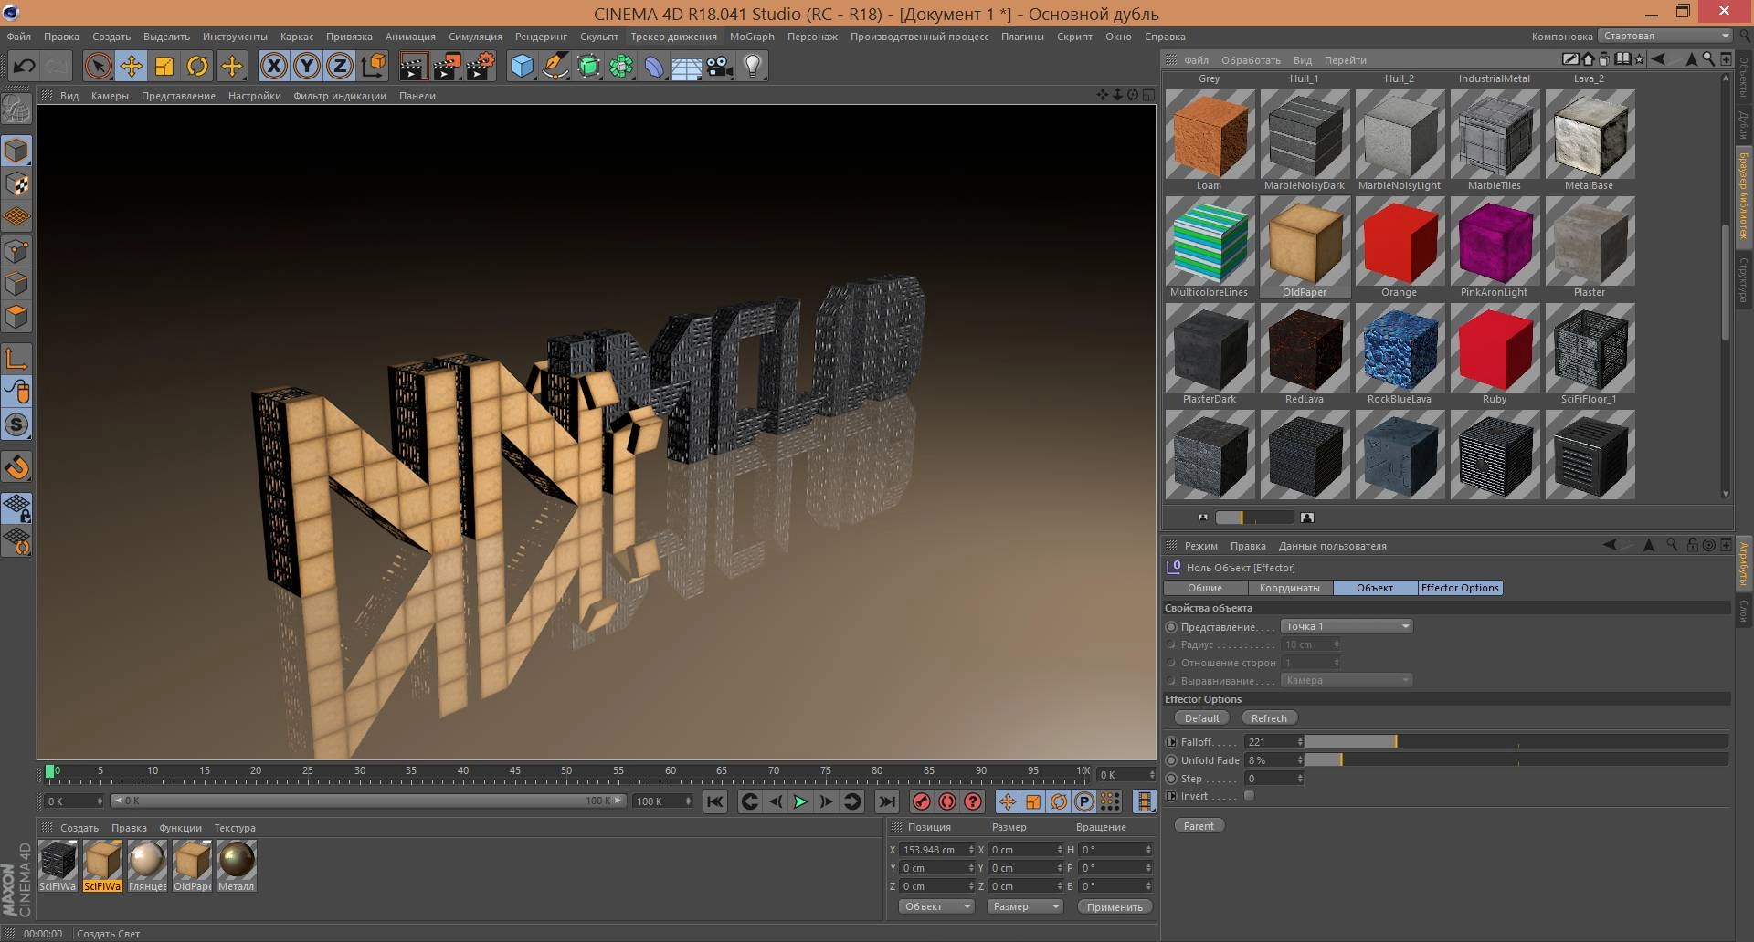The height and width of the screenshot is (942, 1754).
Task: Click the Default button in Effector Options
Action: click(1201, 718)
